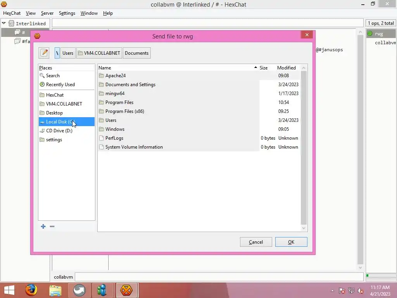Select the # channel in tree
397x298 pixels.
pyautogui.click(x=23, y=33)
